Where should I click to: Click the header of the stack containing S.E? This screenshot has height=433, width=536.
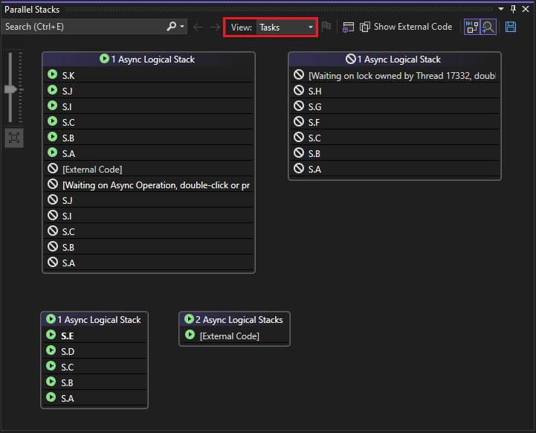pyautogui.click(x=94, y=319)
